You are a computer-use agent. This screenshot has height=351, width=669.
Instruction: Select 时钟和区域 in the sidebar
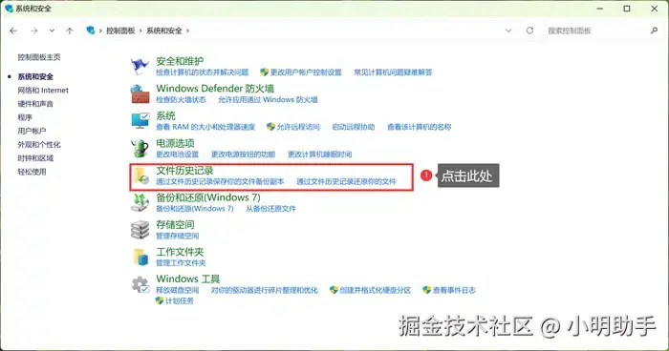35,158
